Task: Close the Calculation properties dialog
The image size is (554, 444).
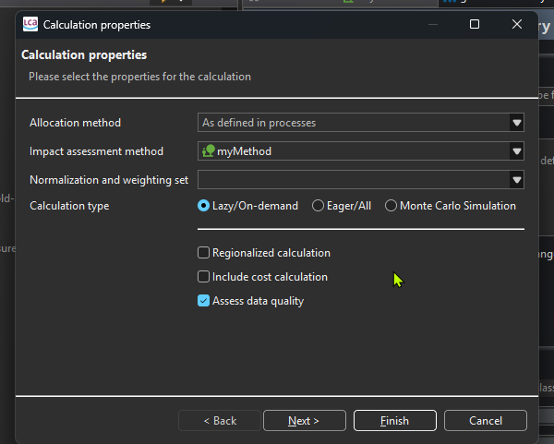Action: (x=518, y=25)
